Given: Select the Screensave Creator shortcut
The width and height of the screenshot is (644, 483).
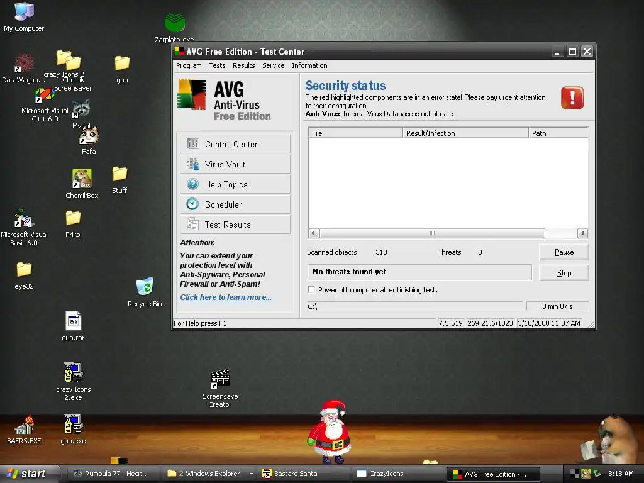Looking at the screenshot, I should click(x=220, y=389).
